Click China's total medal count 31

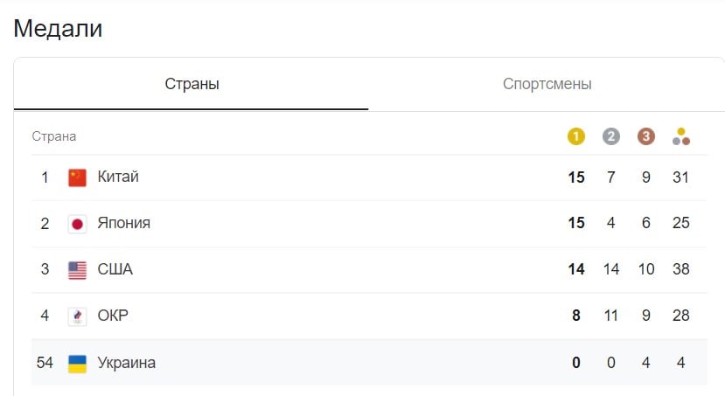coord(680,177)
